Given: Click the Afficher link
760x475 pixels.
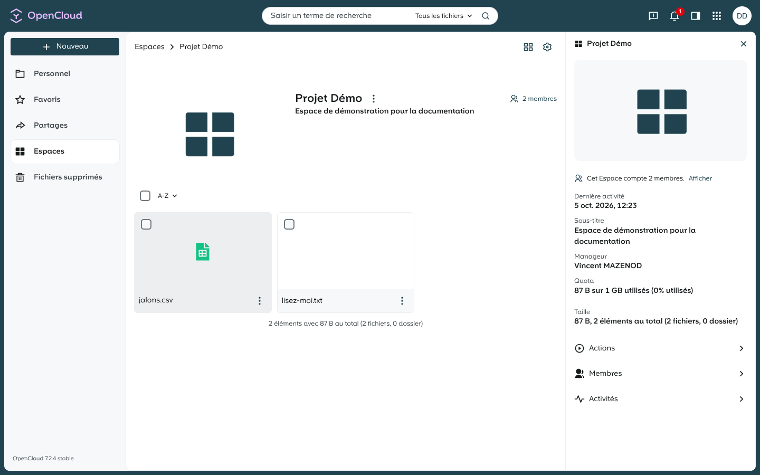Looking at the screenshot, I should tap(700, 178).
